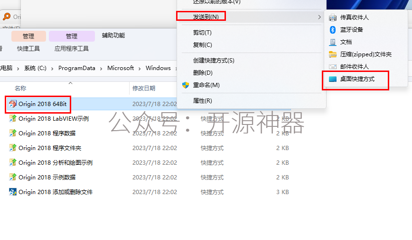Viewport: 412px width, 240px height.
Task: Navigate to Windows breadcrumb segment
Action: click(158, 68)
